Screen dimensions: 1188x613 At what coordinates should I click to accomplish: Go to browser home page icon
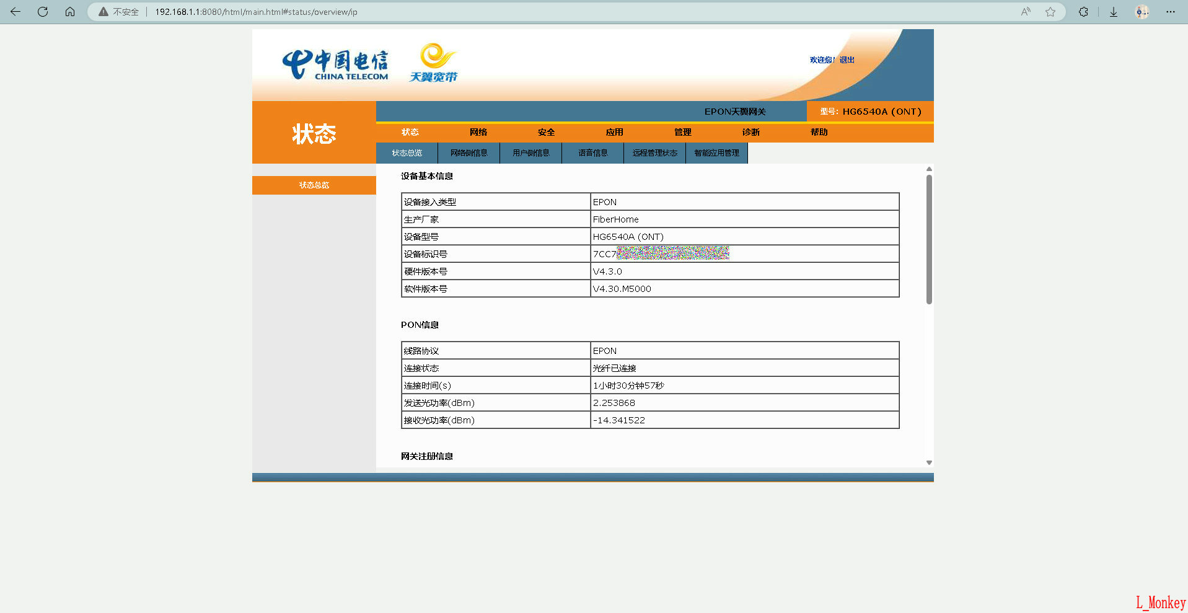[70, 12]
